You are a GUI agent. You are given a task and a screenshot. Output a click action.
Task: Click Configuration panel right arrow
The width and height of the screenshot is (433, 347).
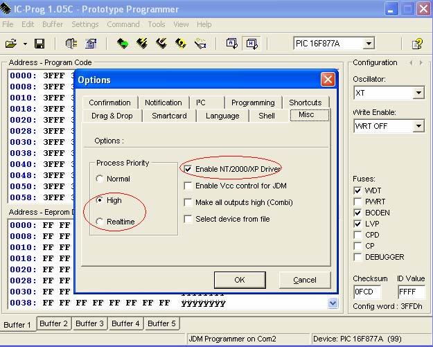pos(421,63)
